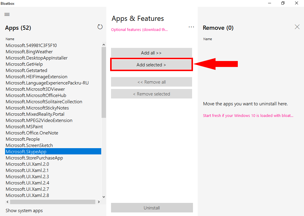The height and width of the screenshot is (216, 304).
Task: Select Microsoft.SkypeApp highlighted entry
Action: [26, 152]
